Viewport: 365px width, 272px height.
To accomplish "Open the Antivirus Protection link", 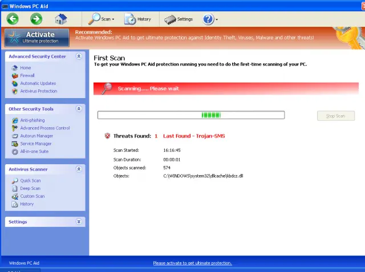I will click(x=39, y=91).
